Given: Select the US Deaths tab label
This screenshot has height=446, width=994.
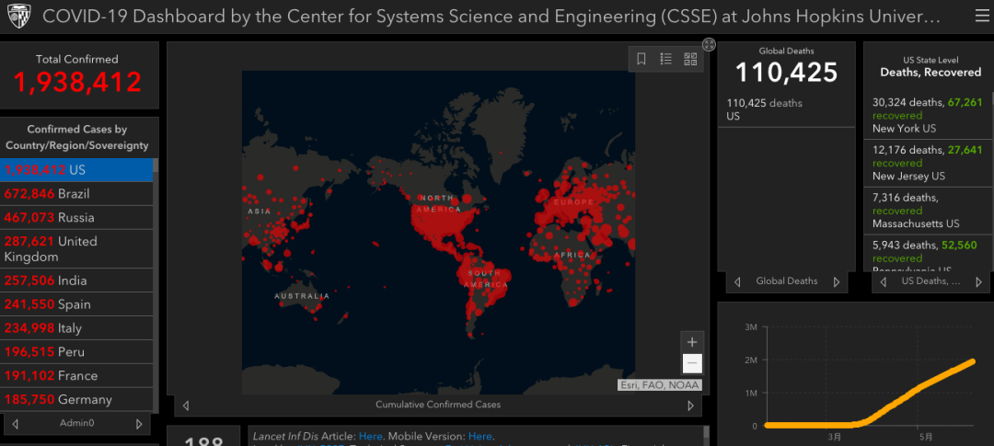Looking at the screenshot, I should coord(930,280).
